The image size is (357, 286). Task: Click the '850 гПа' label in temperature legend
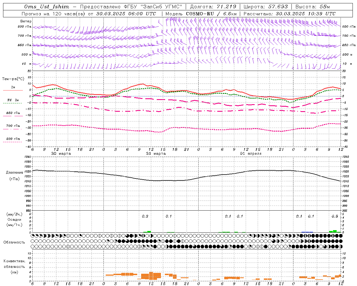pos(13,113)
